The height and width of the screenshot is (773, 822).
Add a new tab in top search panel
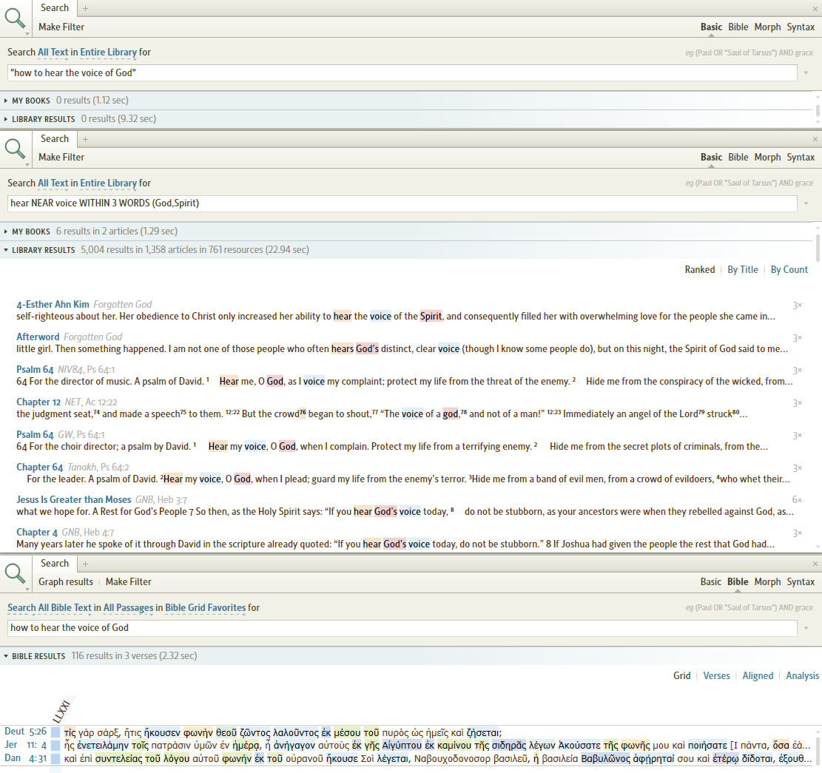click(85, 8)
